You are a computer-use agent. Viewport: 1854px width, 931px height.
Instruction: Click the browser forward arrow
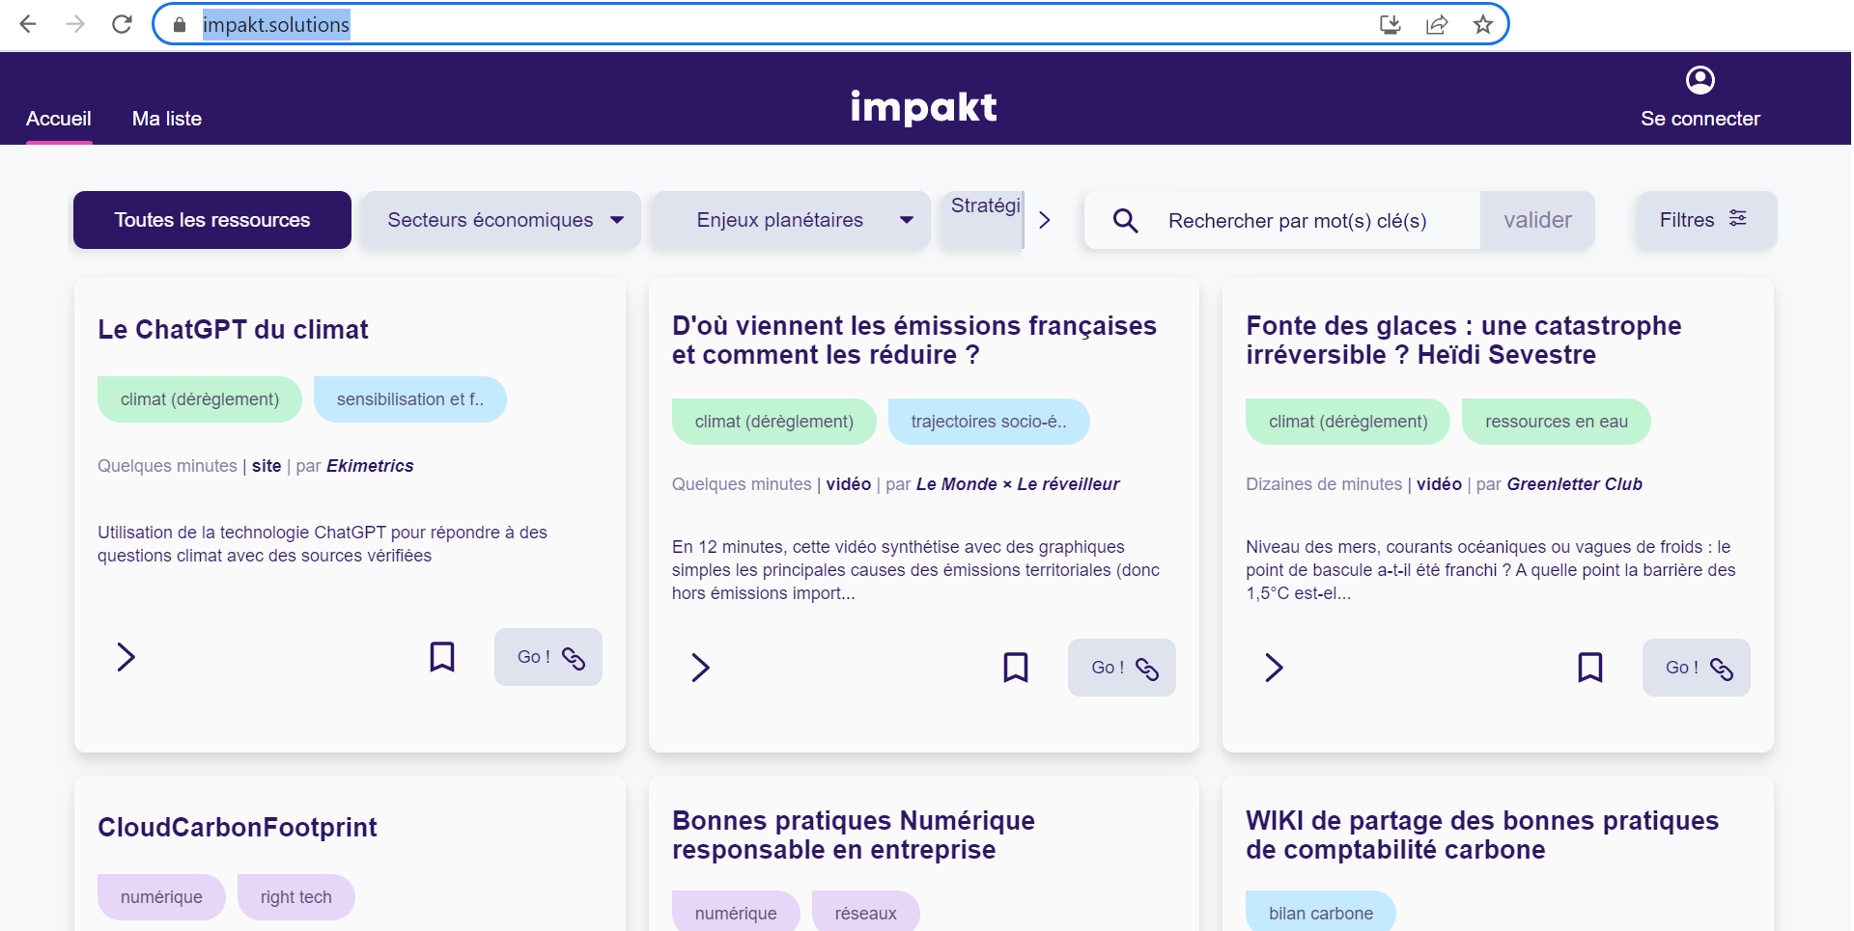pyautogui.click(x=75, y=24)
